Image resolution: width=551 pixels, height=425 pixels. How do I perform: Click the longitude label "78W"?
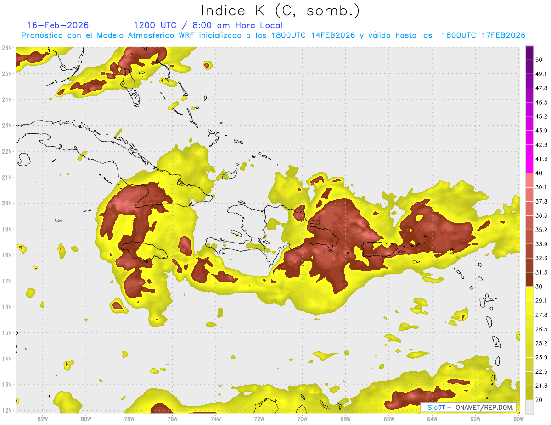click(129, 419)
